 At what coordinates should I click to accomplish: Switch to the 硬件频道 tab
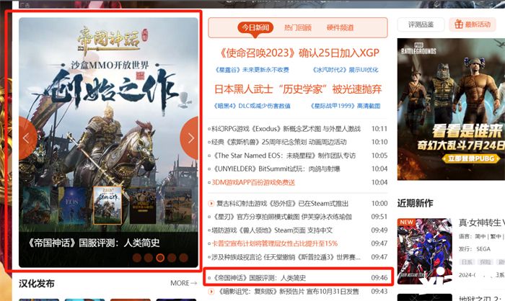340,27
